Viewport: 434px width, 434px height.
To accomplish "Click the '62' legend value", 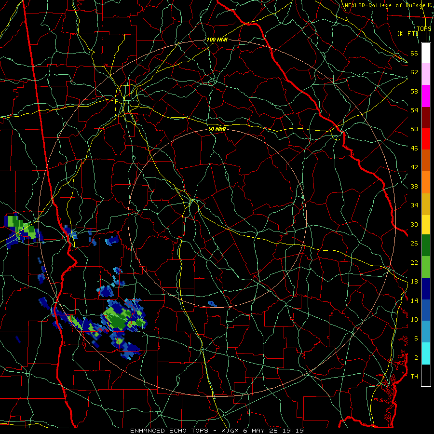I will pos(414,72).
